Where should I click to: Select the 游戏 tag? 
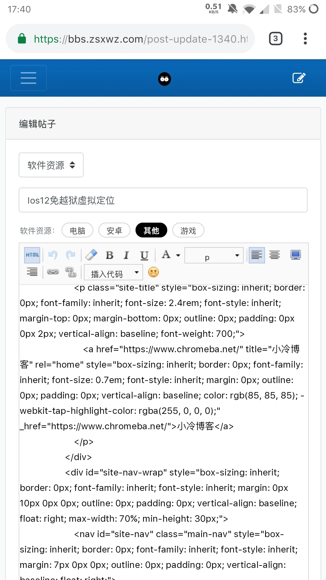coord(188,230)
